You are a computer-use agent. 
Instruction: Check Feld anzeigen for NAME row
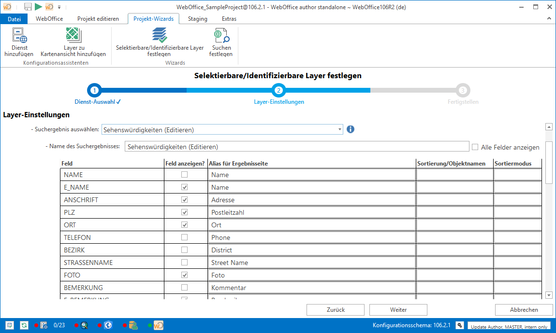tap(184, 175)
